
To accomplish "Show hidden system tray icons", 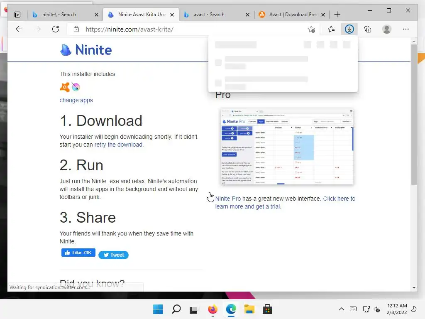I will click(x=342, y=309).
